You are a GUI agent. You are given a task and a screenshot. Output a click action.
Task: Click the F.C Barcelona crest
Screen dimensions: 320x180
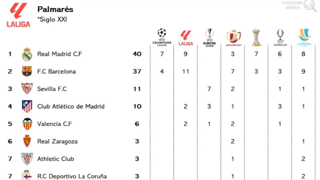click(x=27, y=71)
